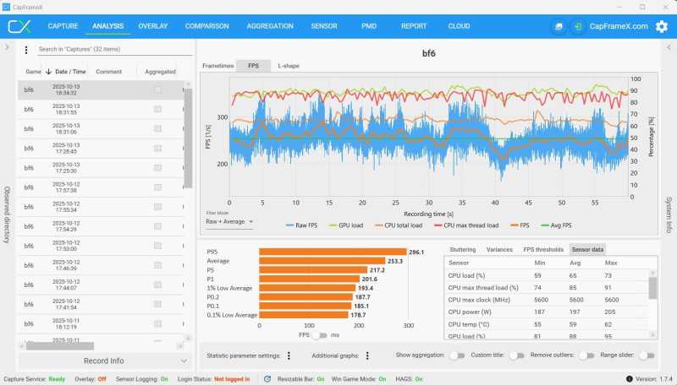Open the settings gear icon
The image size is (677, 385).
[x=662, y=26]
